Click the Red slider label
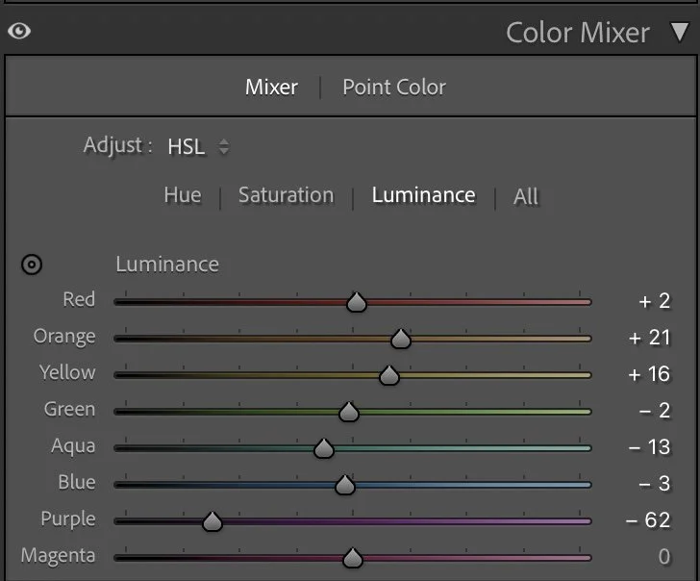Screen dimensions: 700x581 (79, 300)
